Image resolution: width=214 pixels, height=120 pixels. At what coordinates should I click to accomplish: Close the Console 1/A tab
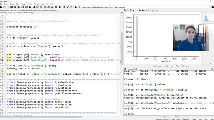point(136,69)
